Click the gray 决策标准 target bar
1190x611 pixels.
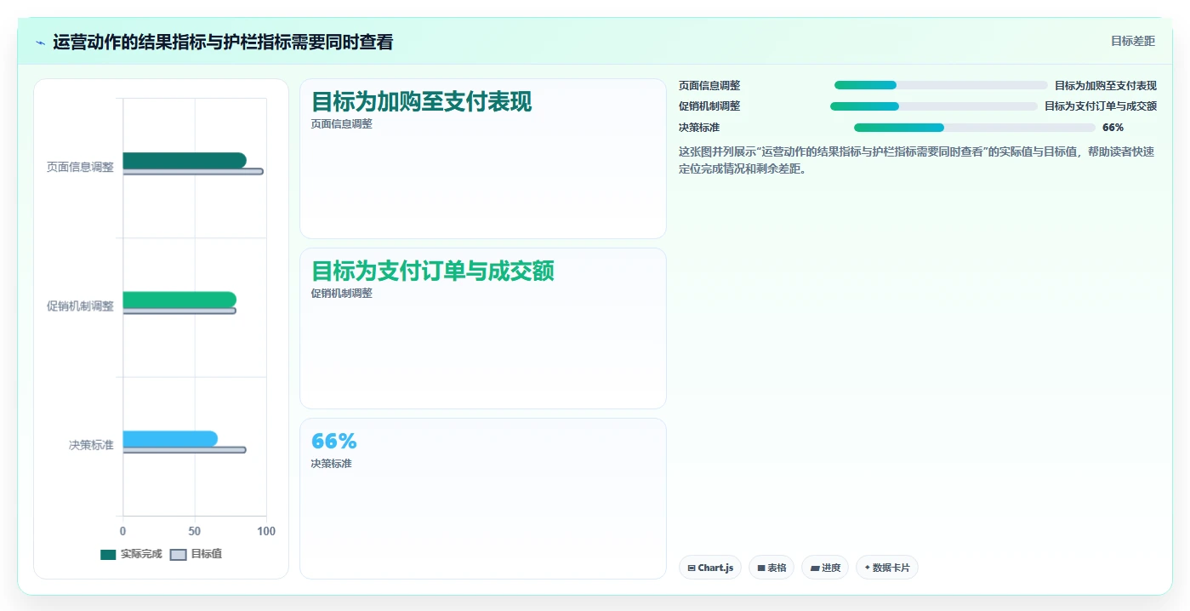point(185,450)
